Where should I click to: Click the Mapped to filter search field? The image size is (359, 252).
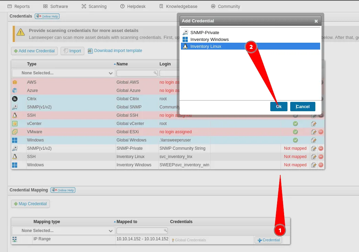[x=142, y=231]
